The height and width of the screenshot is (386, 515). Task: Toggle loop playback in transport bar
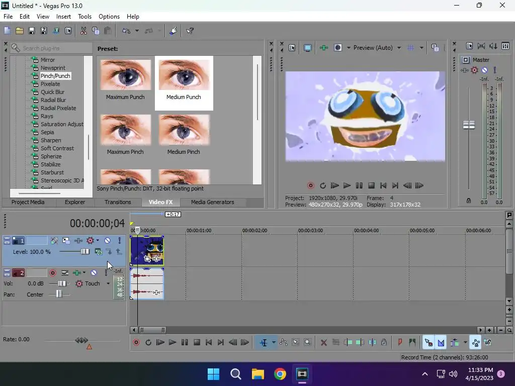148,343
